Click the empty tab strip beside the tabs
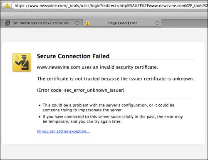The height and width of the screenshot is (160, 208). tap(185, 23)
